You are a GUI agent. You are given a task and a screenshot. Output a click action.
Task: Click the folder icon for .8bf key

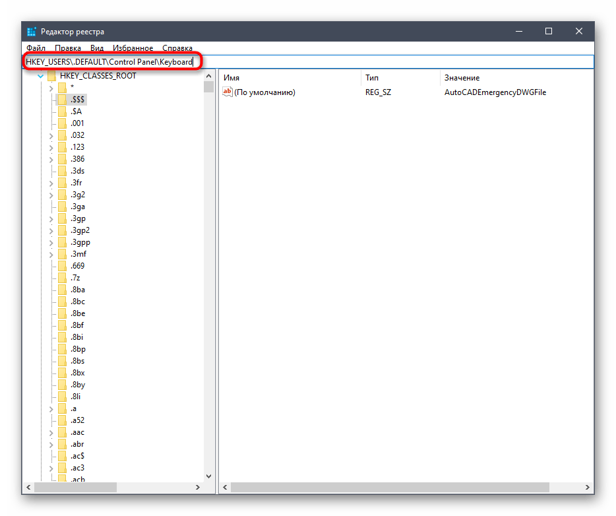click(x=63, y=325)
